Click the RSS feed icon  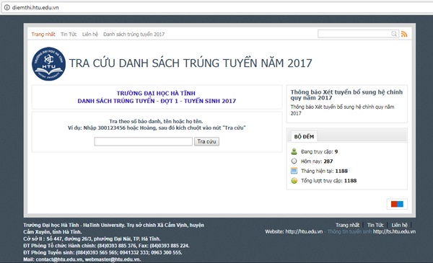tap(404, 34)
